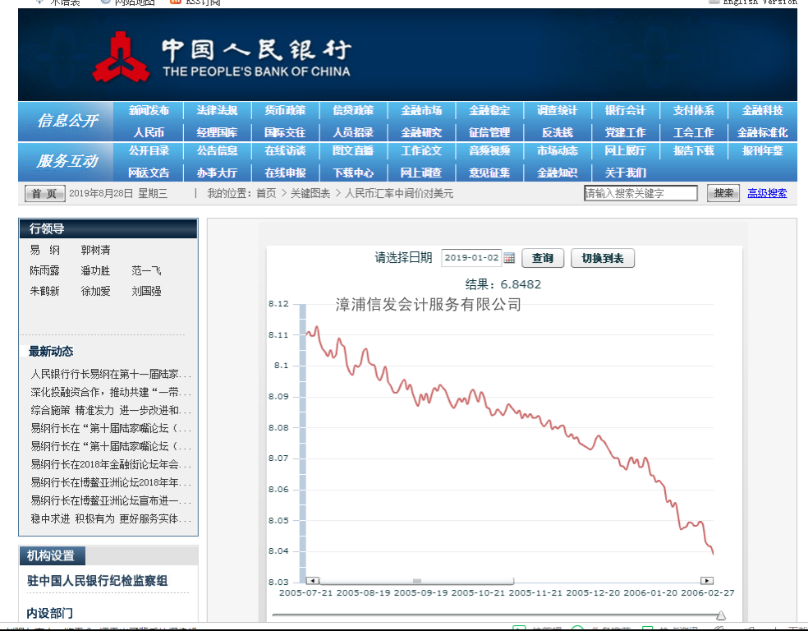Click the 首页 home button
This screenshot has height=631, width=808.
click(x=45, y=193)
